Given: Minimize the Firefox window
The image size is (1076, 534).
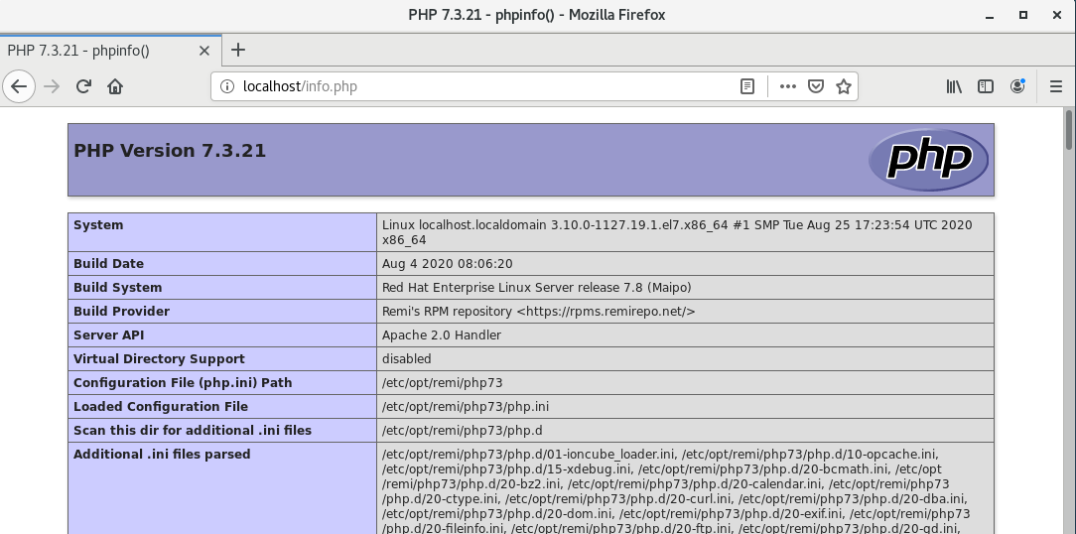Looking at the screenshot, I should pos(989,15).
